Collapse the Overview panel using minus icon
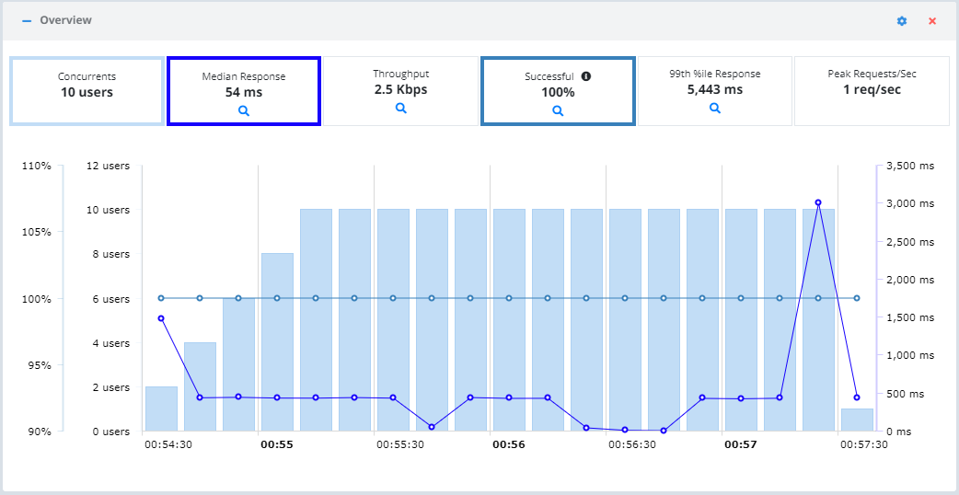The height and width of the screenshot is (495, 959). point(27,20)
